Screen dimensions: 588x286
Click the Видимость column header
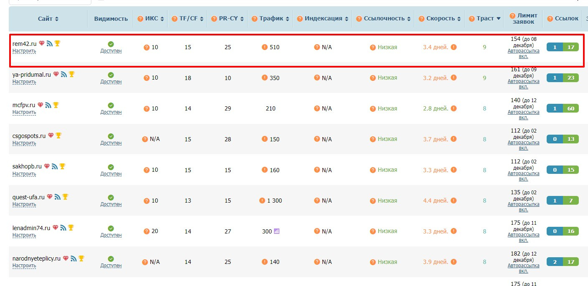point(111,19)
